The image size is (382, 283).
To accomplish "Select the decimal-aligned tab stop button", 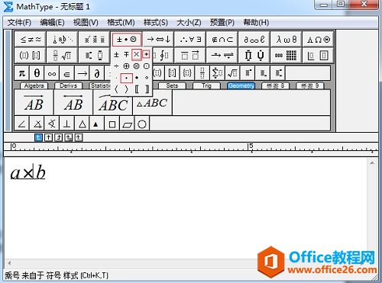I will tap(79, 137).
